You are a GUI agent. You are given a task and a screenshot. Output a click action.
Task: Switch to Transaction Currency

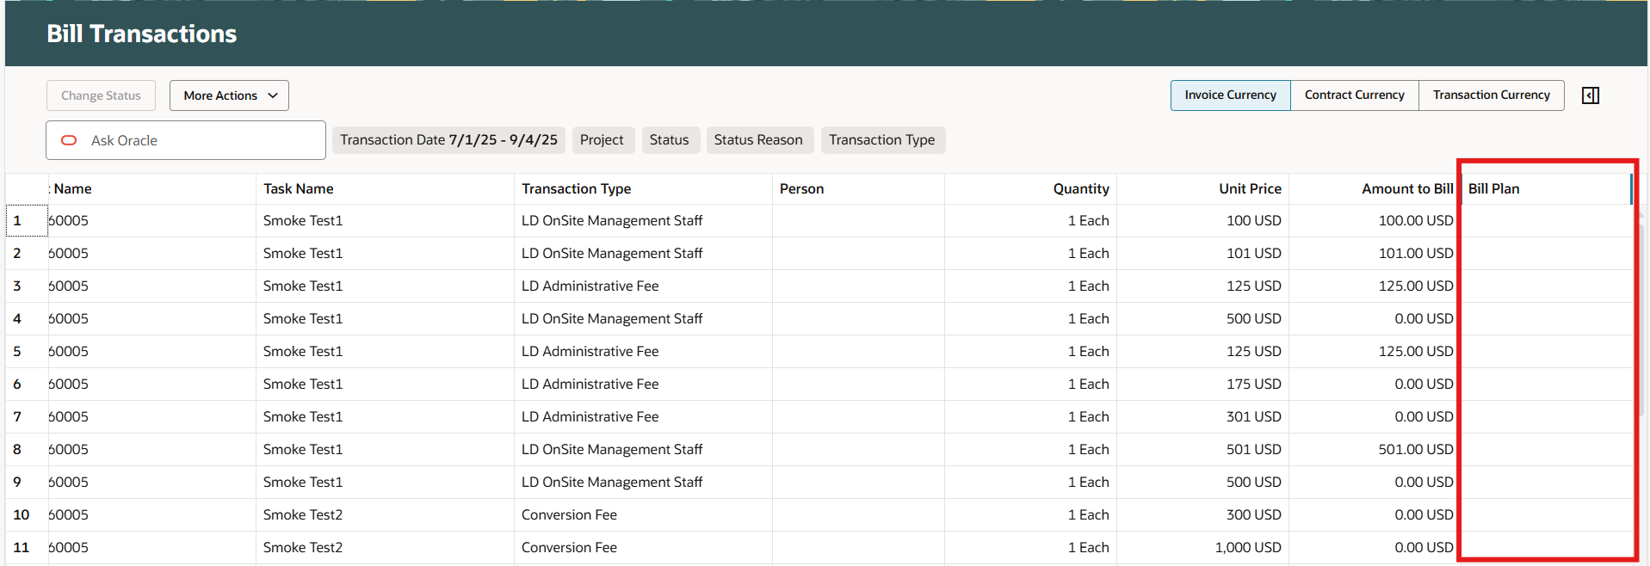[1491, 95]
